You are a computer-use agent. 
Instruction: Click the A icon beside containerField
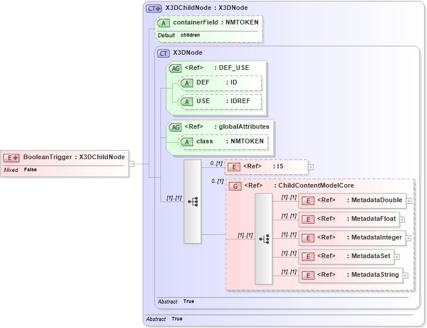pyautogui.click(x=163, y=23)
